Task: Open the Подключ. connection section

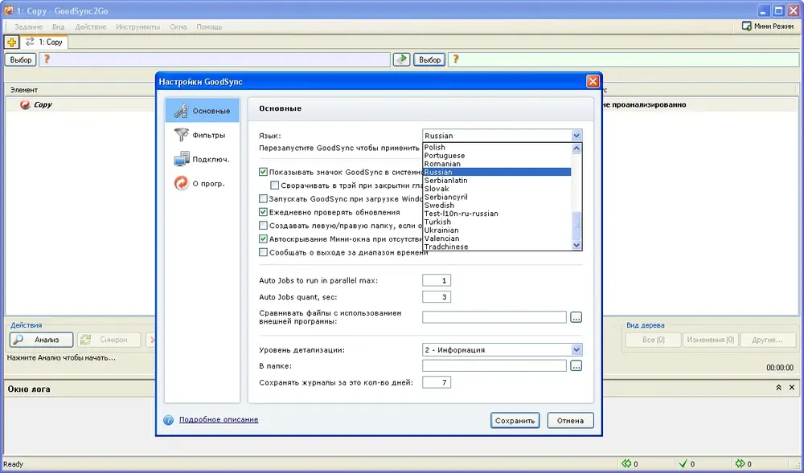Action: (203, 159)
